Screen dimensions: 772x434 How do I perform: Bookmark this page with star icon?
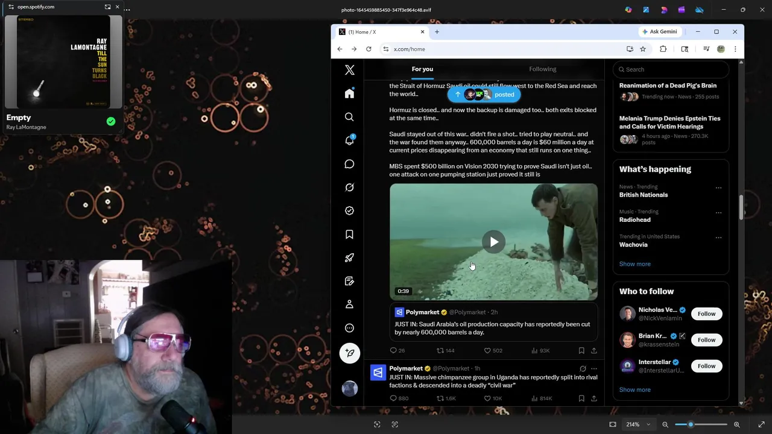point(643,49)
